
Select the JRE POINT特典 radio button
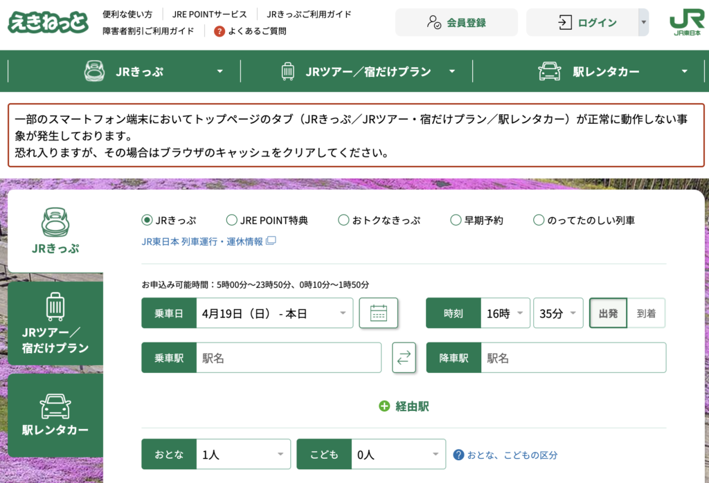click(232, 221)
